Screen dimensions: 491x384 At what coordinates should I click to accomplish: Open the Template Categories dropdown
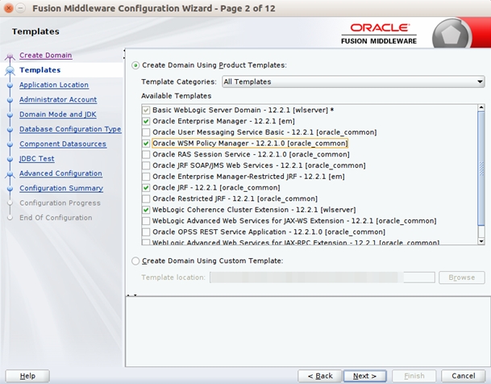tap(353, 81)
